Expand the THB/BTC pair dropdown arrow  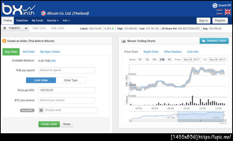coord(26,28)
